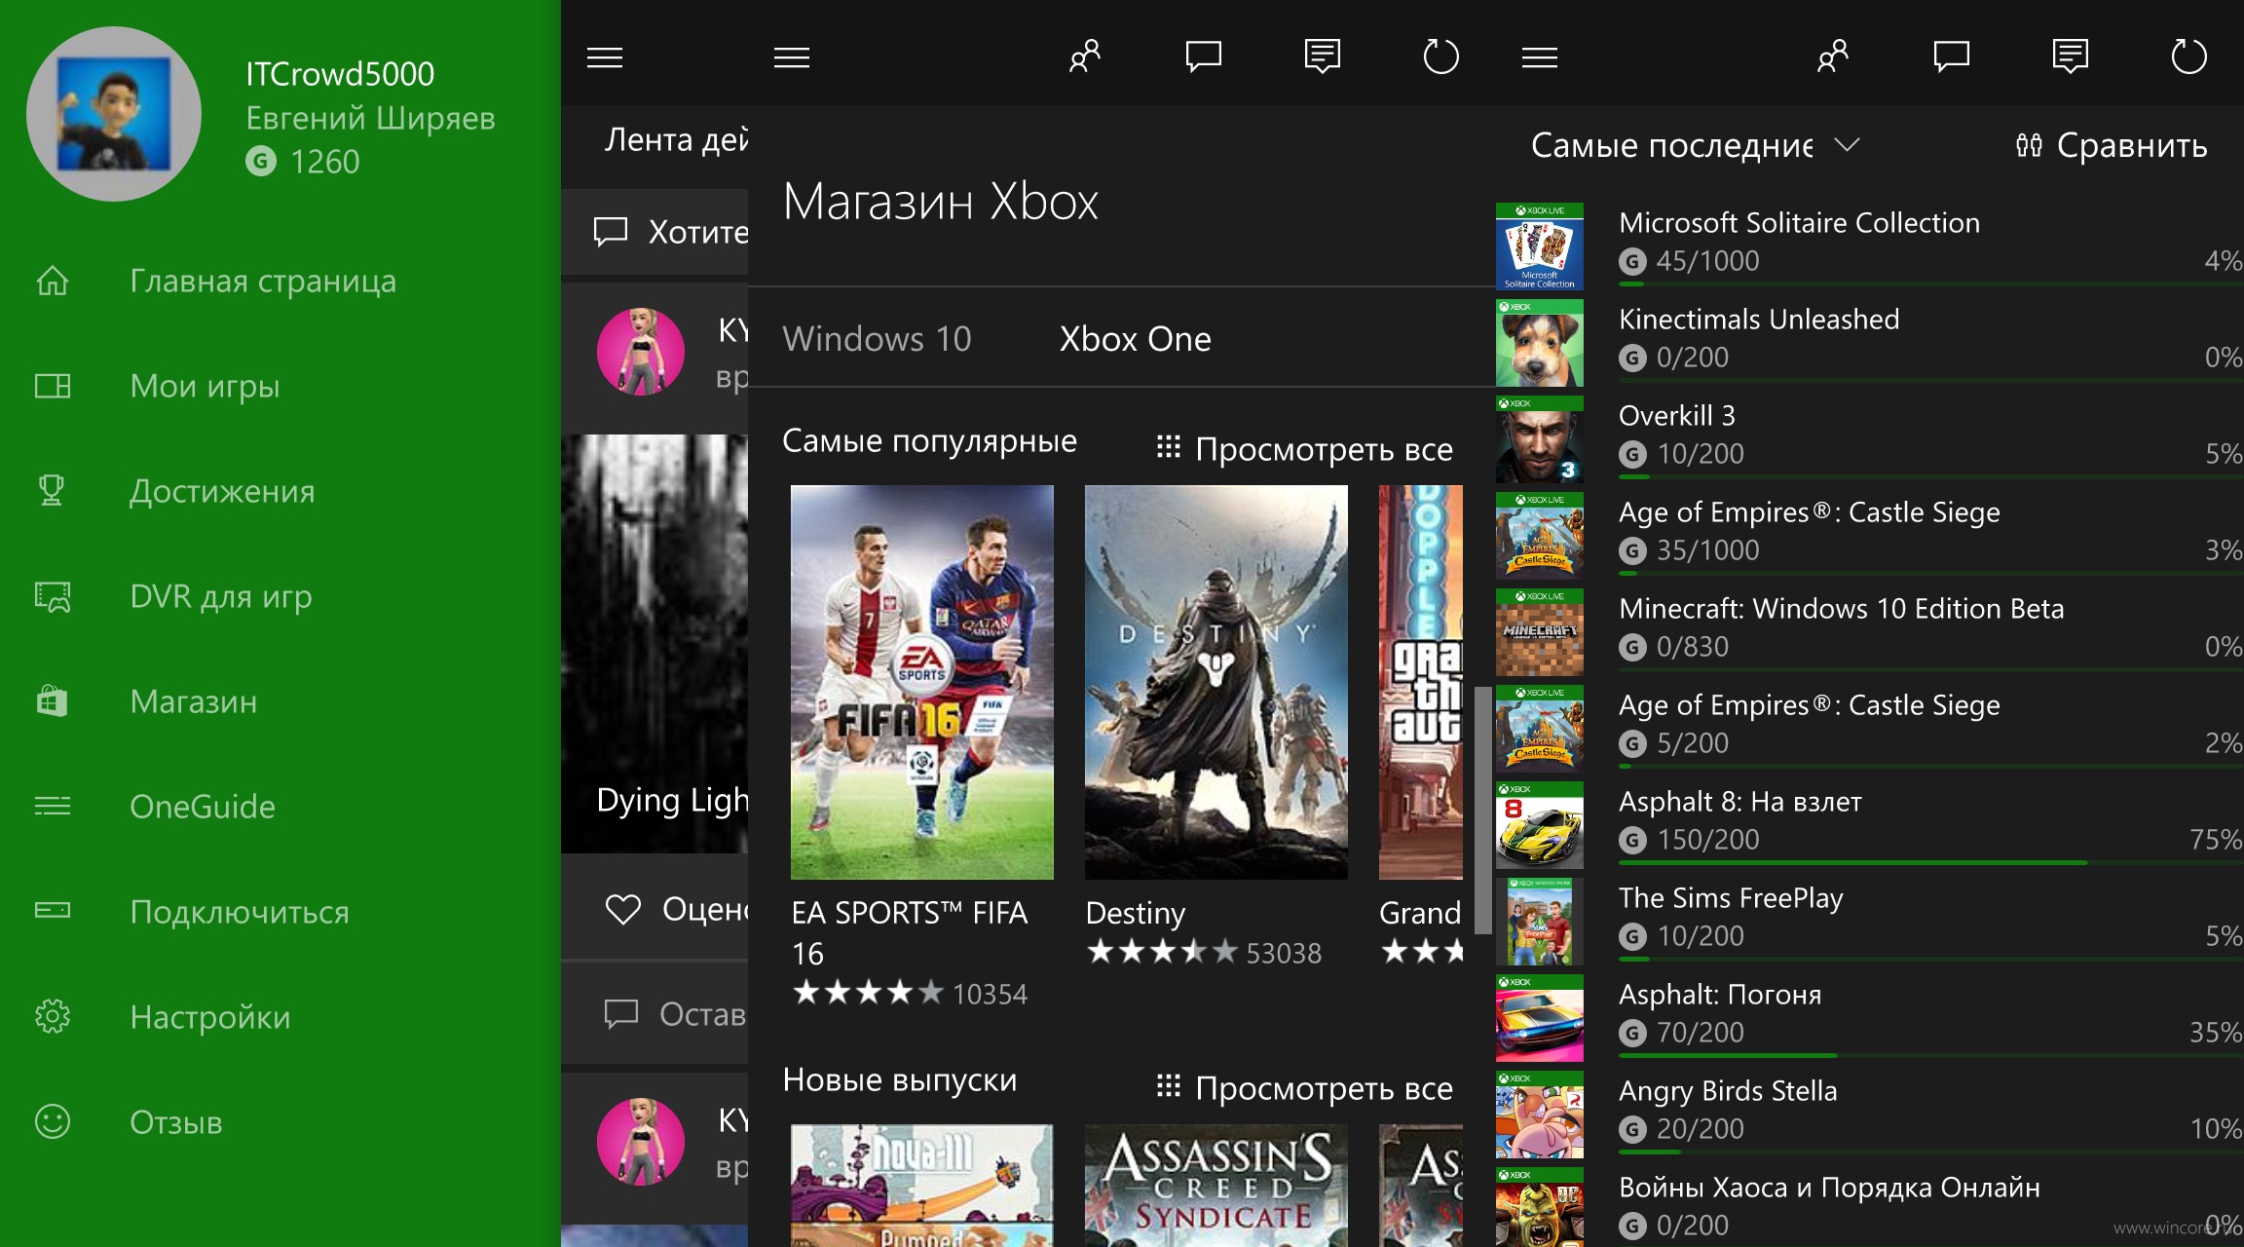Image resolution: width=2244 pixels, height=1247 pixels.
Task: Click refresh icon in achievements panel header
Action: click(x=2188, y=57)
